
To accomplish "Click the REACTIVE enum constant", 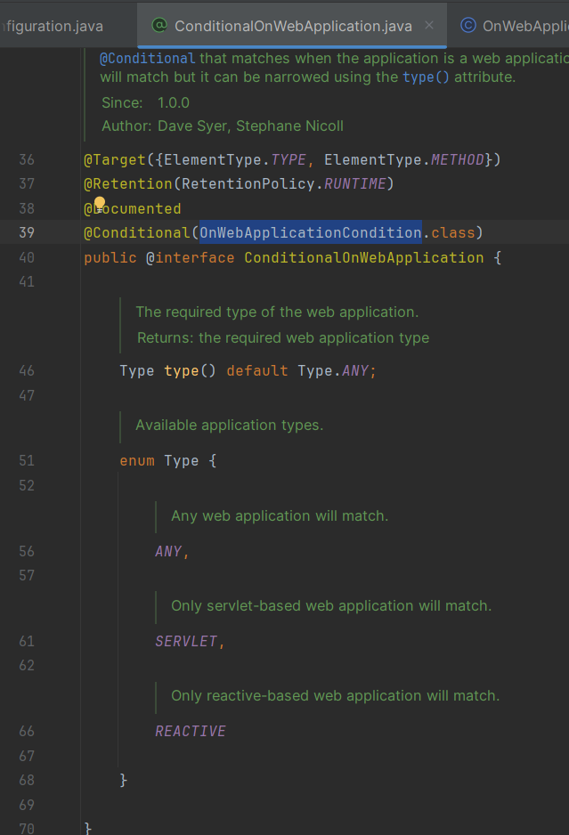I will point(191,731).
